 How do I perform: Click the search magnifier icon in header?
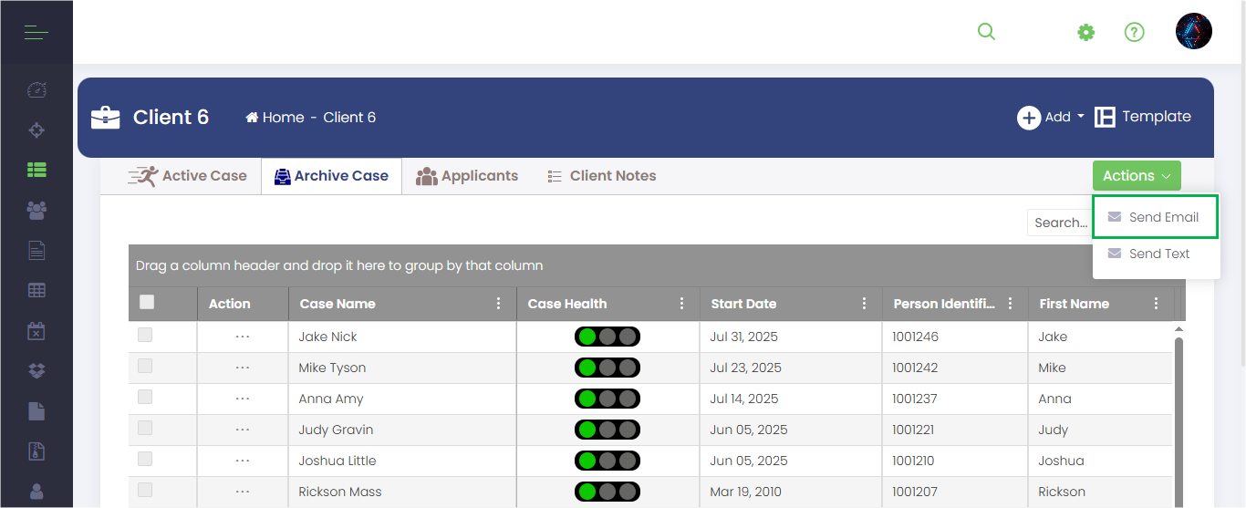(x=986, y=32)
